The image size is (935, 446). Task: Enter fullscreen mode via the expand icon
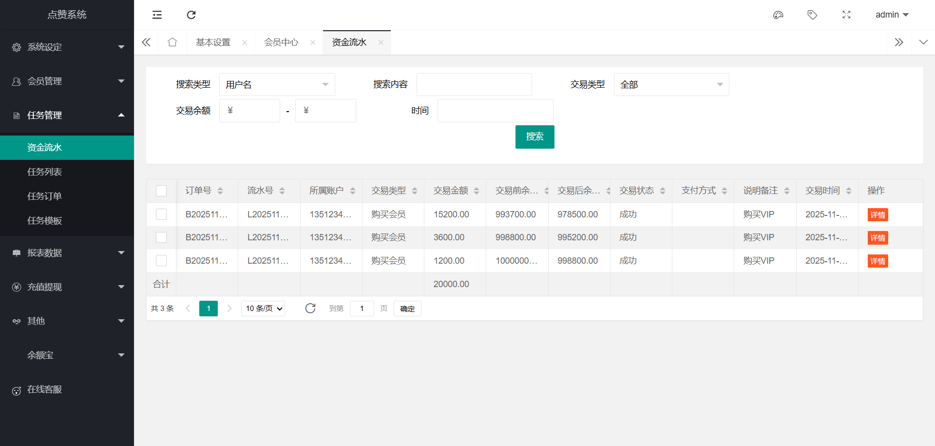click(846, 15)
